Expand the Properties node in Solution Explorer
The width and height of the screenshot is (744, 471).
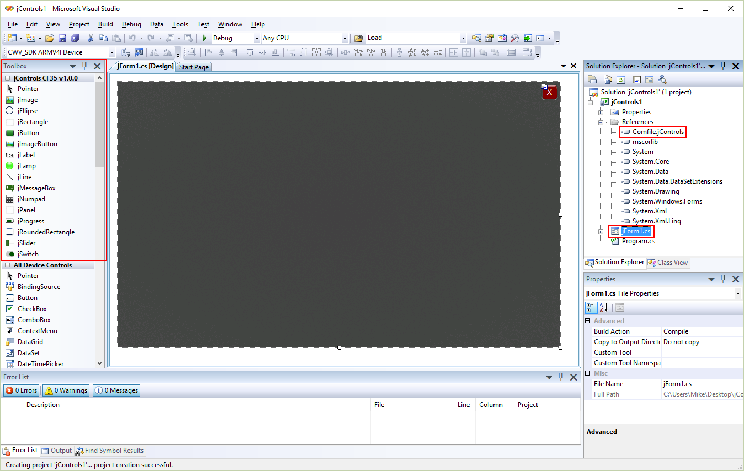(x=600, y=112)
